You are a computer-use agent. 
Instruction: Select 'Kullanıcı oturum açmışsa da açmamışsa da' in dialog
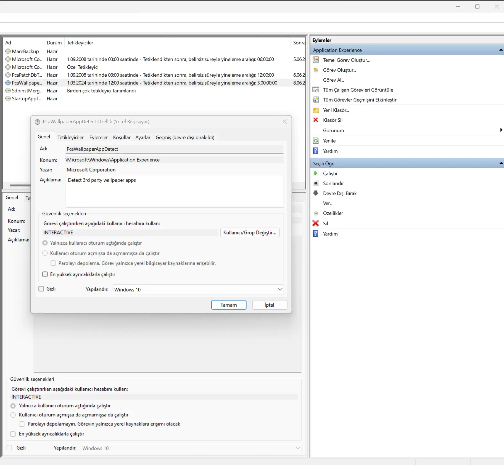[x=45, y=253]
